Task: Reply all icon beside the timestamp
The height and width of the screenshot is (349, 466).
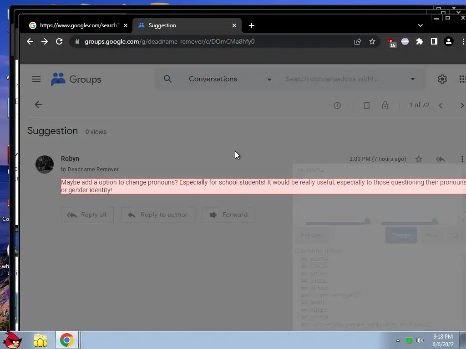Action: coord(441,159)
